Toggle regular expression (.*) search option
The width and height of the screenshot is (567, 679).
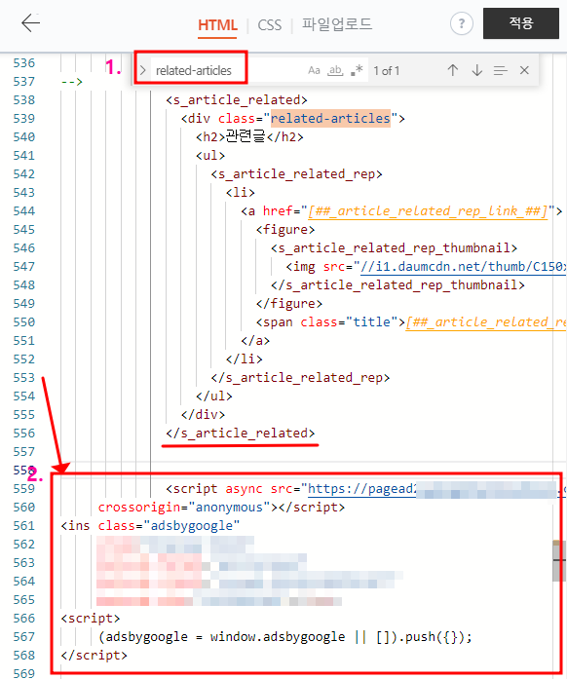pos(357,70)
